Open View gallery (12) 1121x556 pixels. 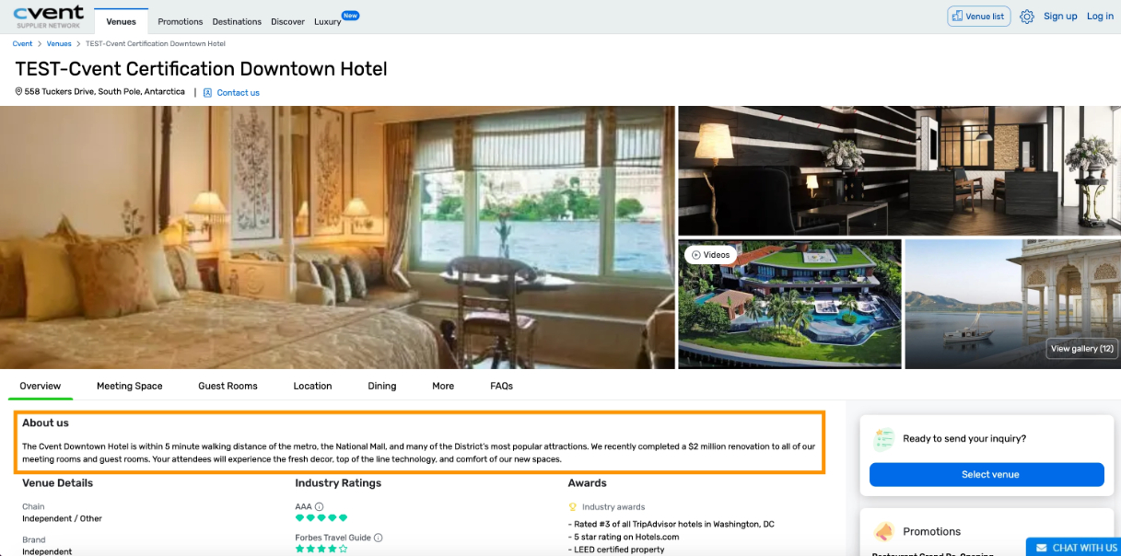[1082, 349]
